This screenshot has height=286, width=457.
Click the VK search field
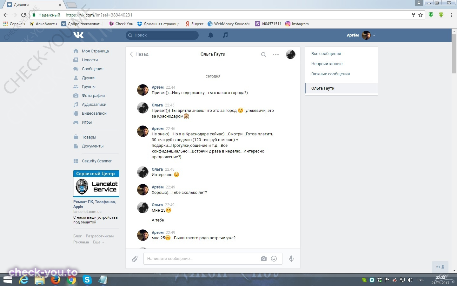click(162, 35)
